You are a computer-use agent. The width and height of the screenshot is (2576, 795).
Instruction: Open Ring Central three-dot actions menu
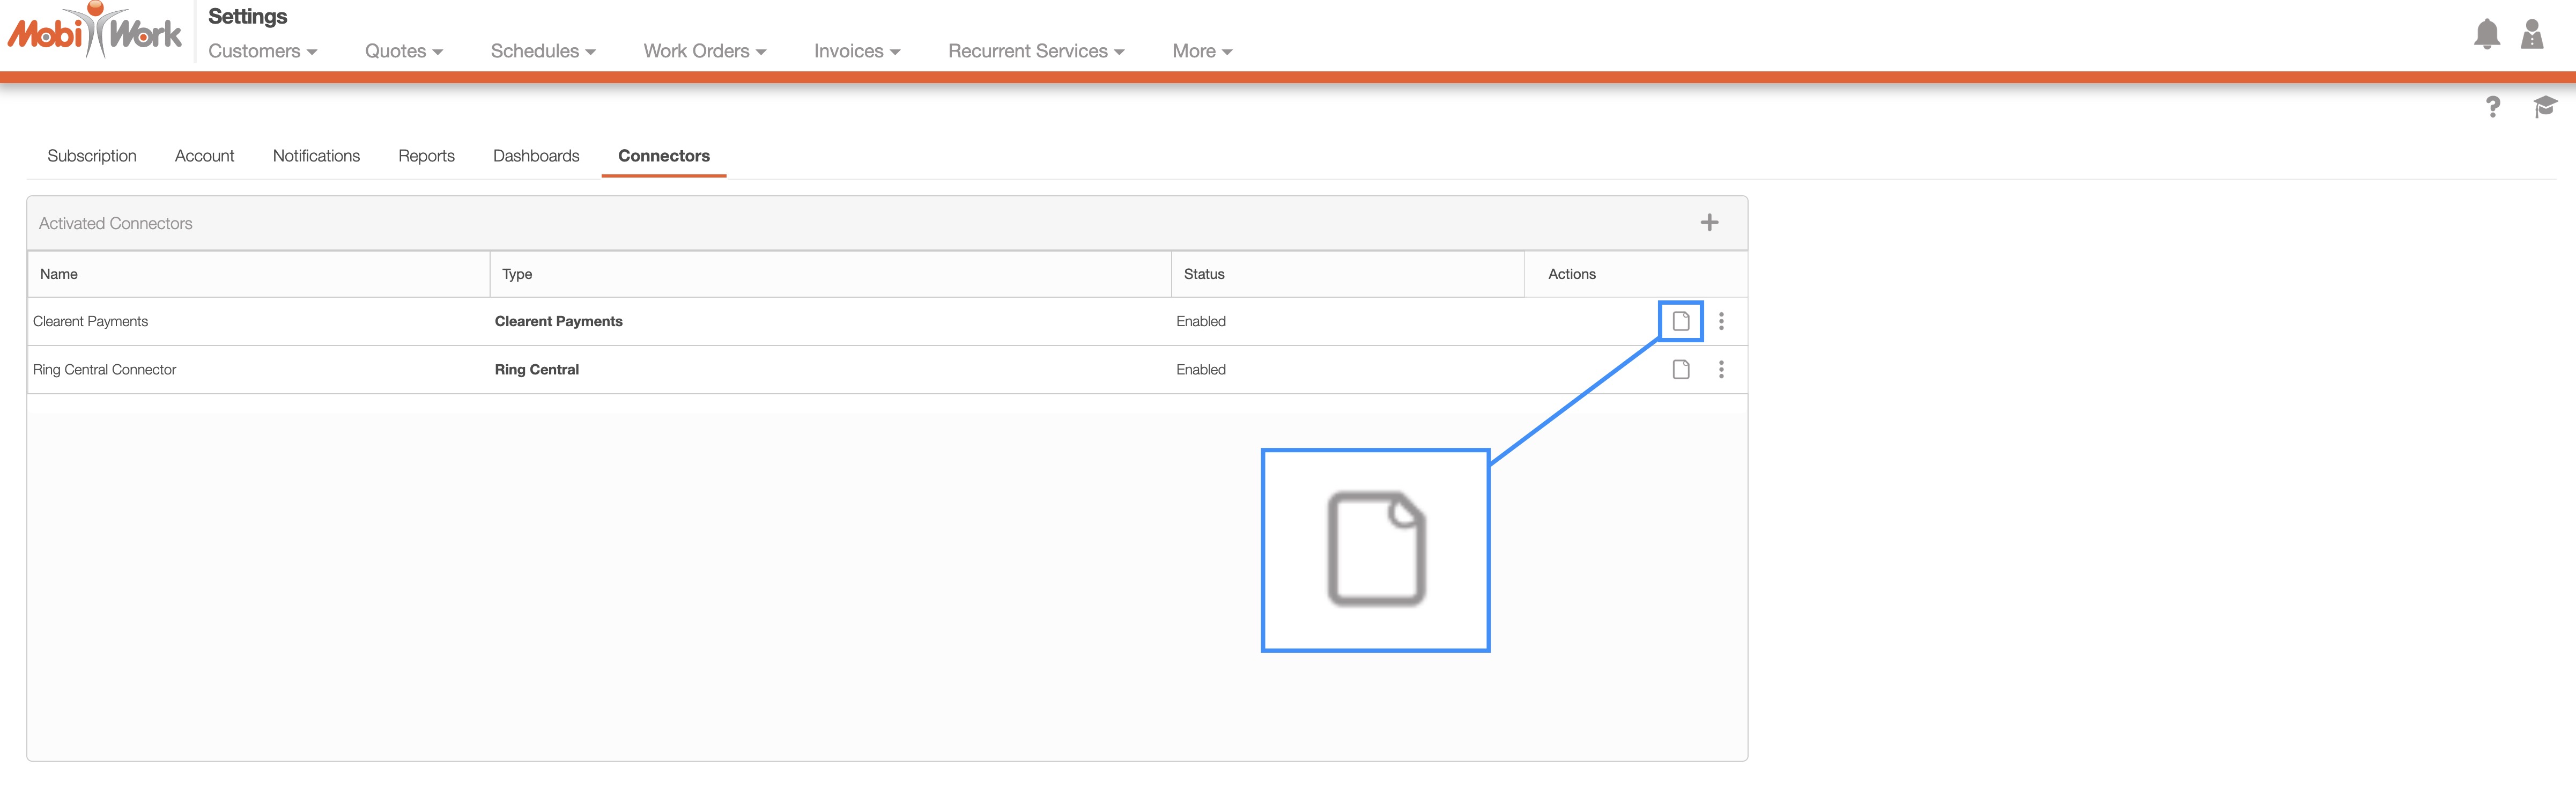1721,370
